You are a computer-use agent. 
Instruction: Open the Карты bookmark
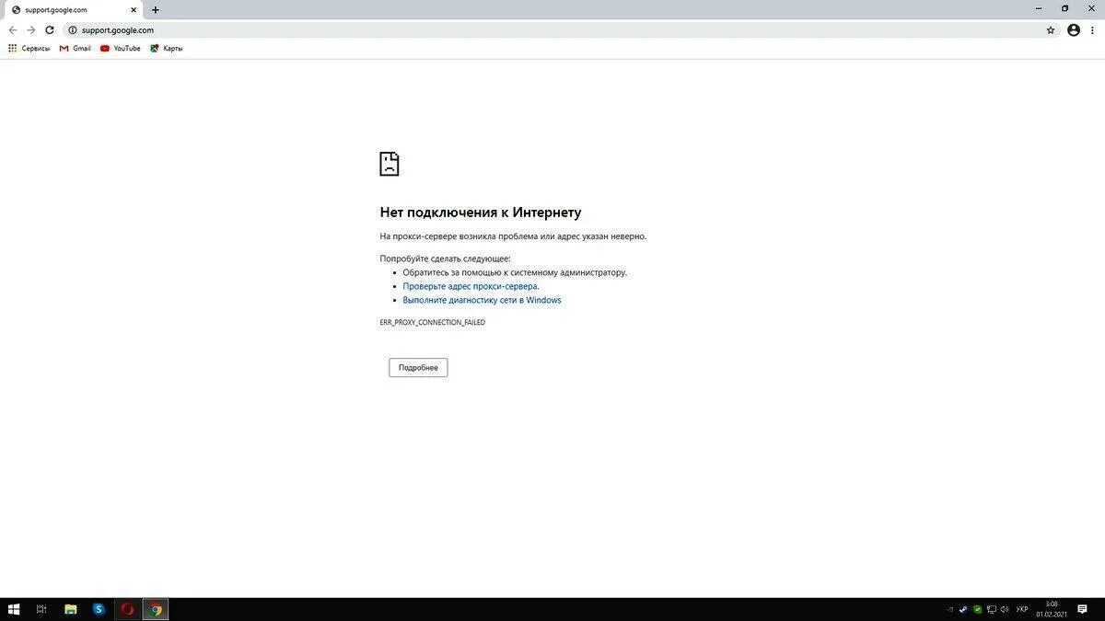169,48
